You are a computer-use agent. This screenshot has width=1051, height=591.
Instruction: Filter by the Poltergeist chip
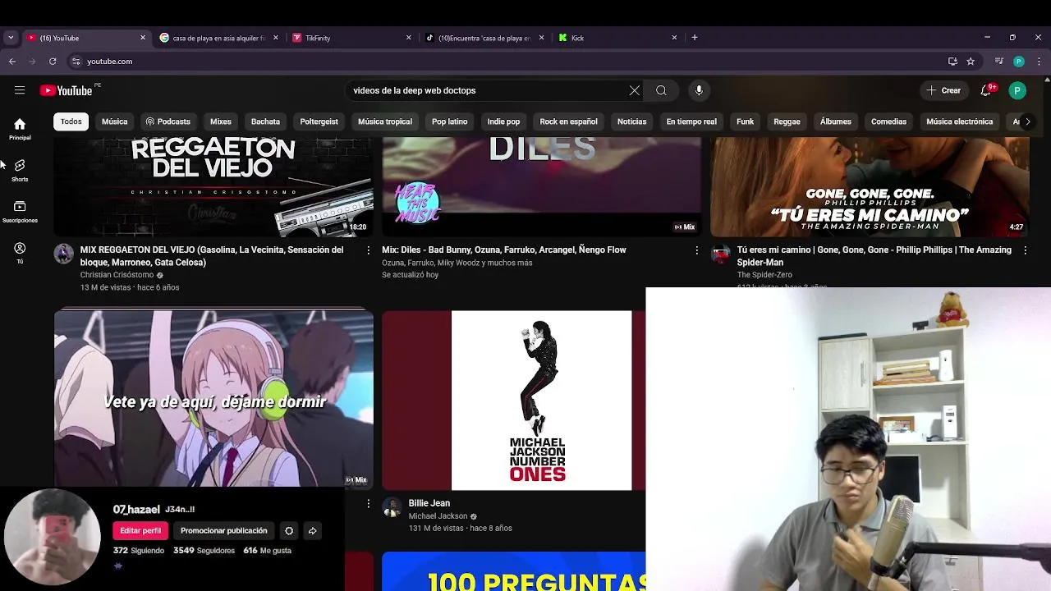[x=319, y=121]
